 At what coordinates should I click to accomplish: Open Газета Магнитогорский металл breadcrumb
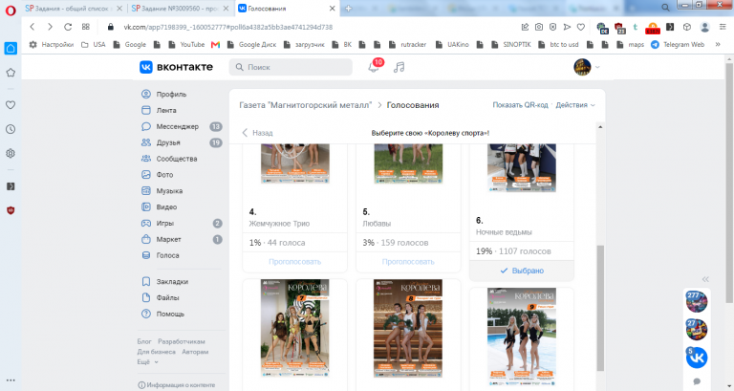[x=305, y=105]
